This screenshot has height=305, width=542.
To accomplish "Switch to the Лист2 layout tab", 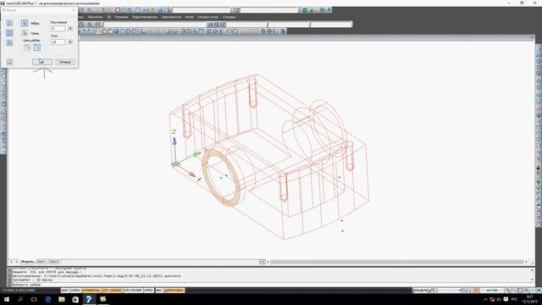I will pyautogui.click(x=54, y=262).
